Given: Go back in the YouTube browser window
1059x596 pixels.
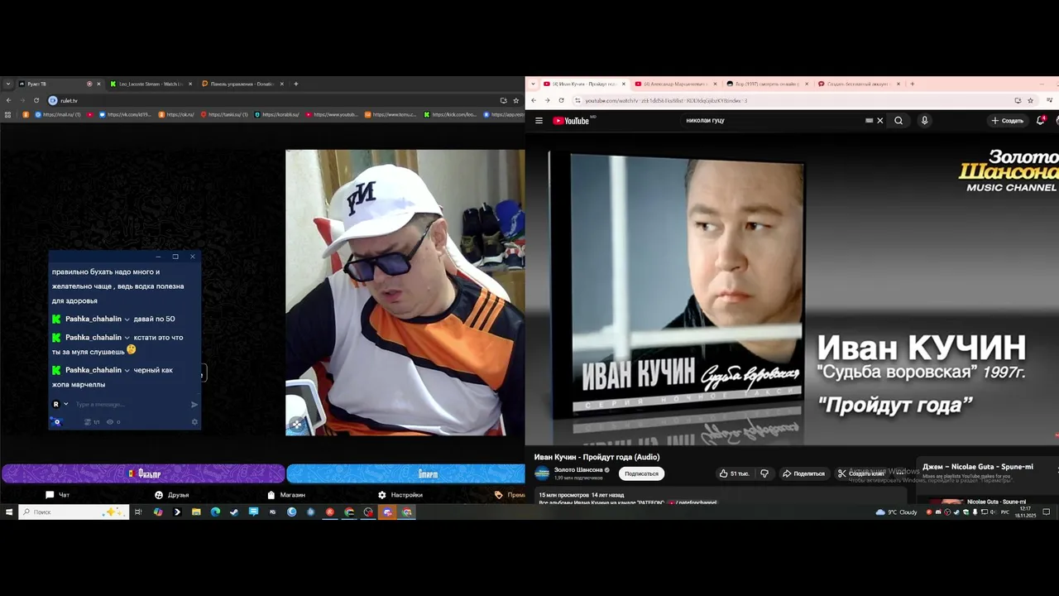Looking at the screenshot, I should point(534,100).
